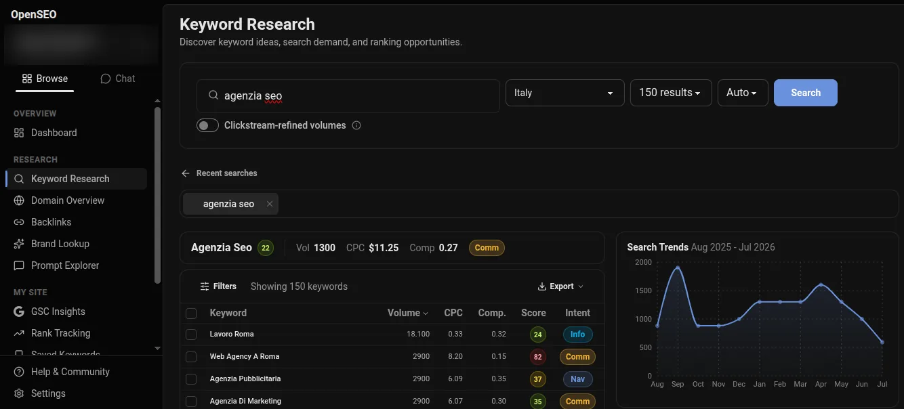Open Dashboard from the sidebar
The height and width of the screenshot is (409, 904).
(x=76, y=133)
